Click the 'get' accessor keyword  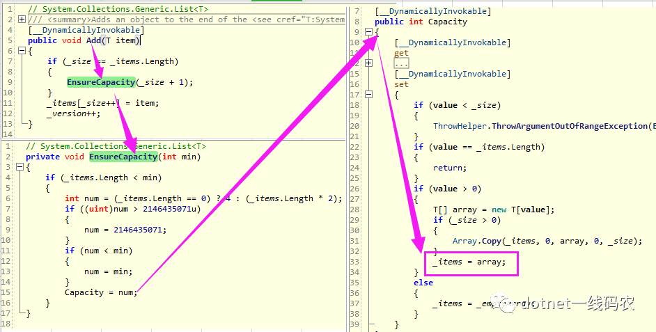point(401,53)
